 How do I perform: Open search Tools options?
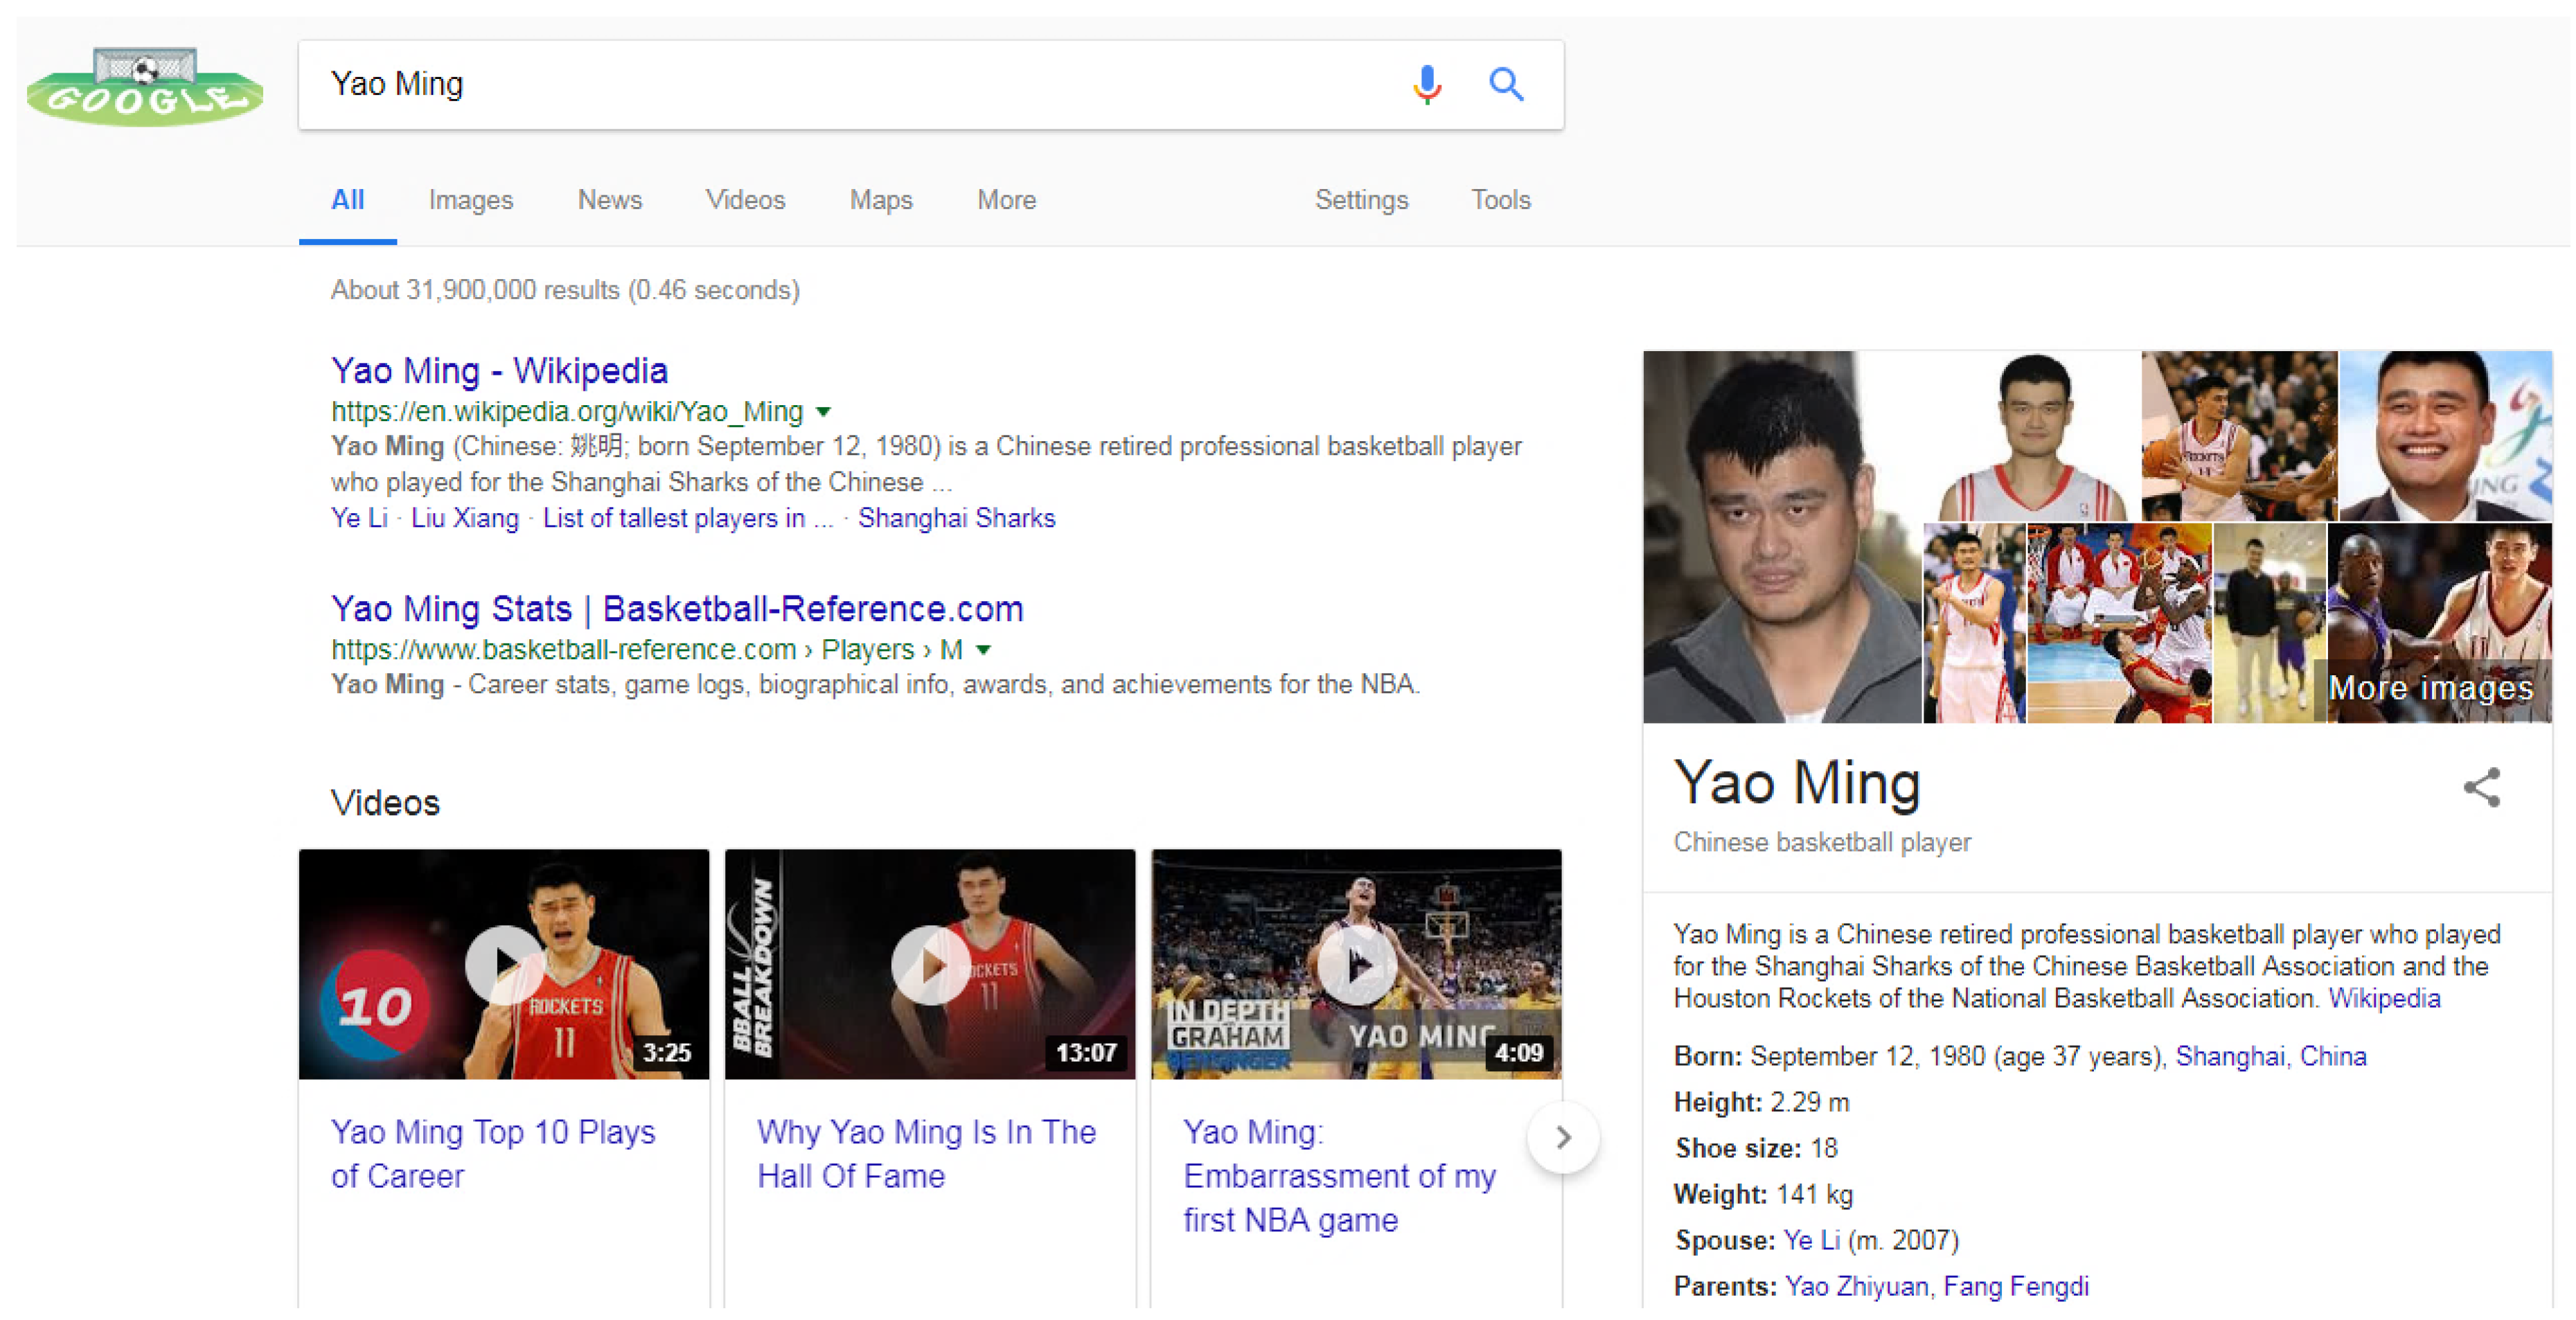(x=1500, y=200)
